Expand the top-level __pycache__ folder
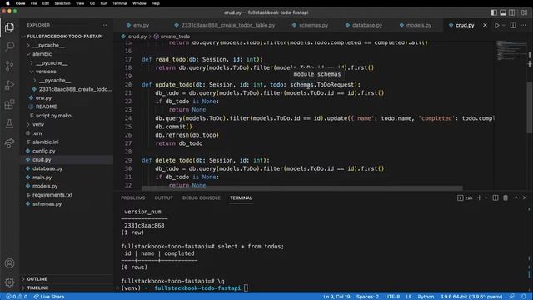The height and width of the screenshot is (300, 533). (x=48, y=45)
